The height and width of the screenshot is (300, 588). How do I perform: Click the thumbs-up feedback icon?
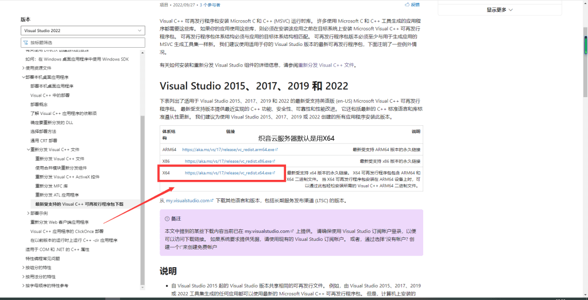tap(408, 4)
